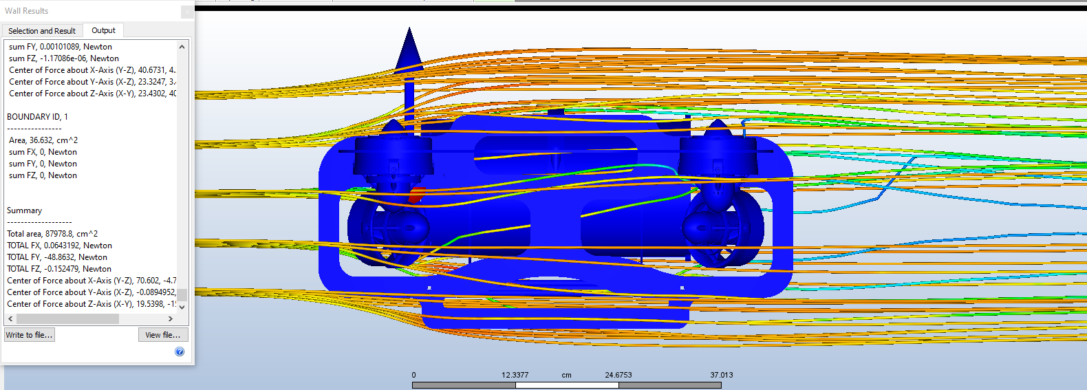
Task: Select the 'Area, 36.632, cm^2' line
Action: (43, 140)
